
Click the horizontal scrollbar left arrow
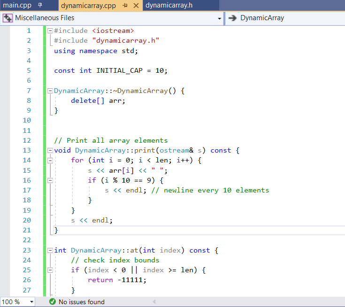(154, 301)
